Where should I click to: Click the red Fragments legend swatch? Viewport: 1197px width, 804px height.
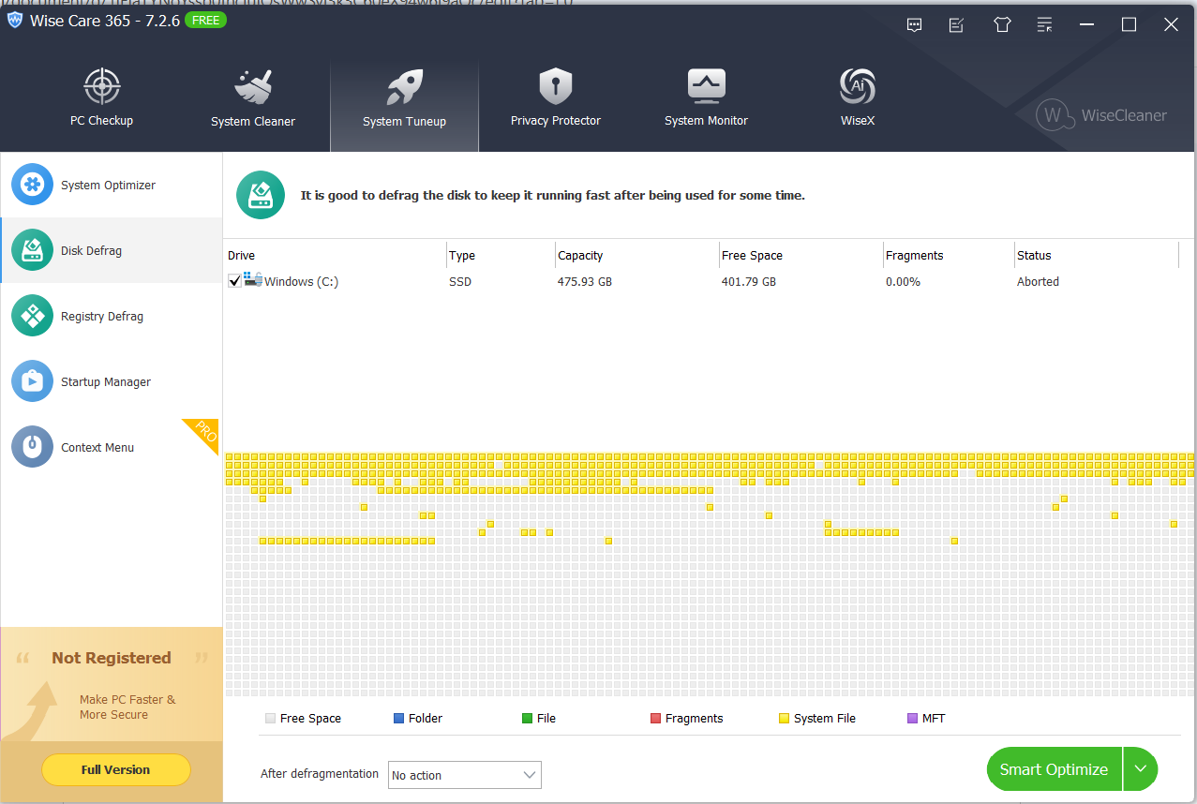pos(655,719)
